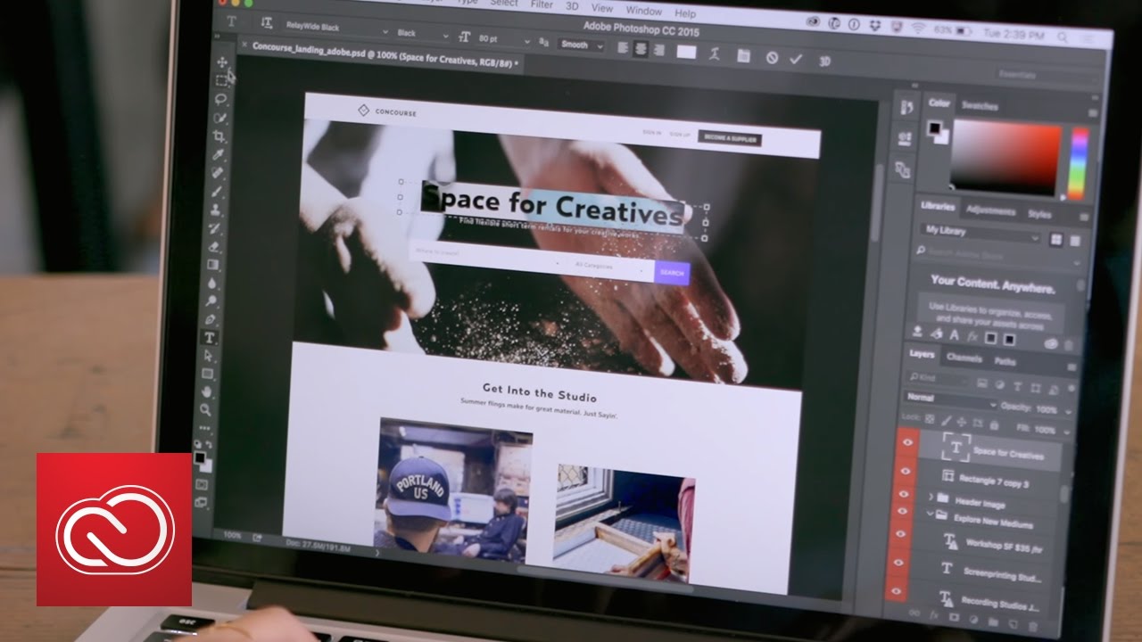The image size is (1142, 642).
Task: Select the Horizontal Type tool
Action: [210, 338]
